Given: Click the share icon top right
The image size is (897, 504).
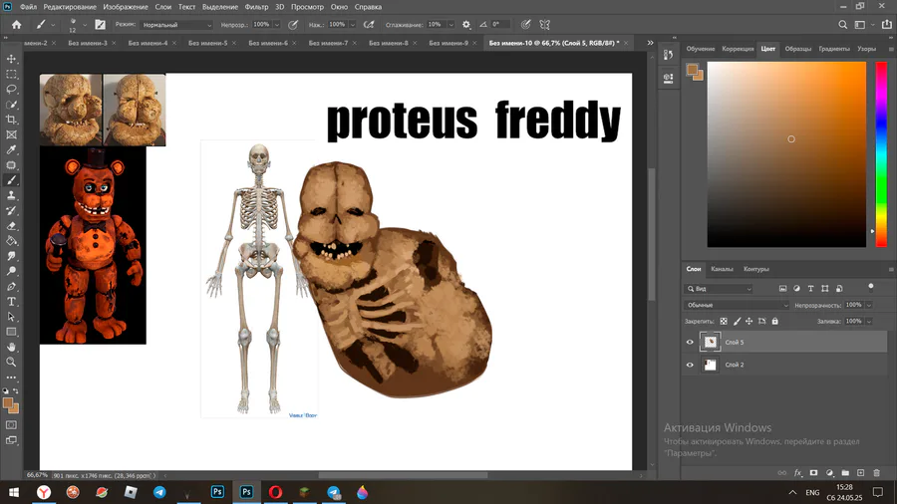Looking at the screenshot, I should point(887,25).
